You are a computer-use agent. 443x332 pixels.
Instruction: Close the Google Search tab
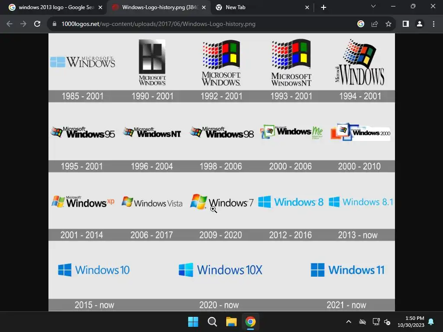[x=100, y=7]
